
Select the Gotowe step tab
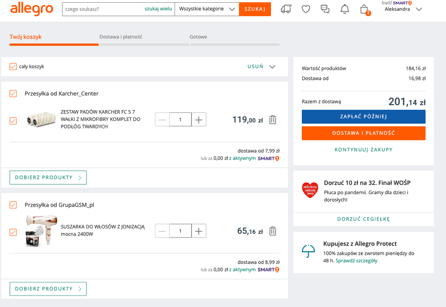198,37
